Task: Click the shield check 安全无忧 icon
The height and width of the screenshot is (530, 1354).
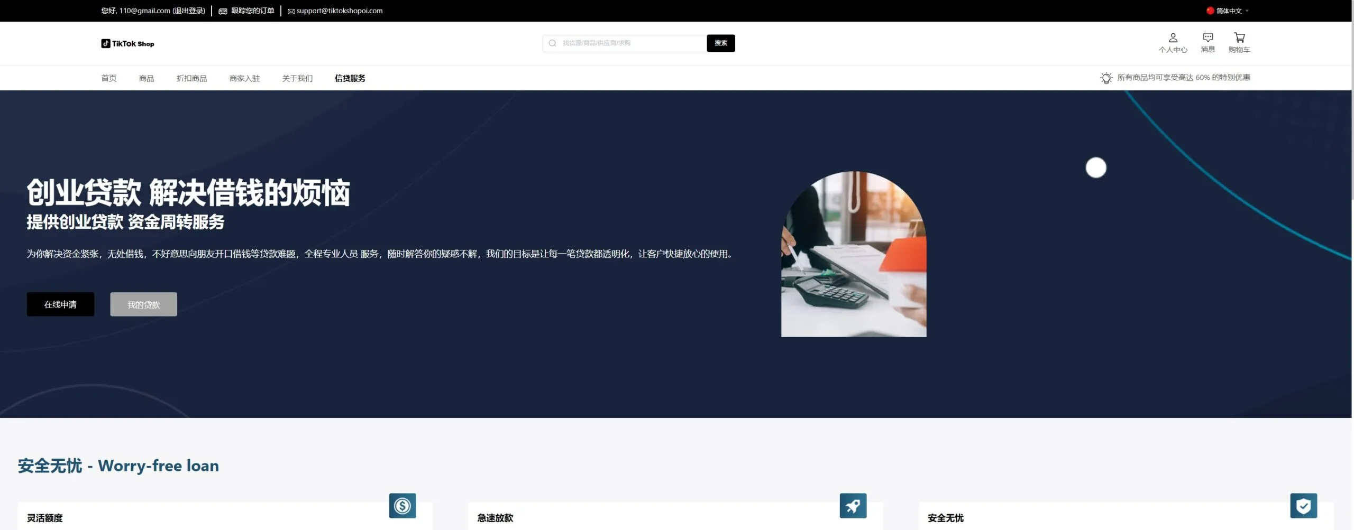Action: 1303,506
